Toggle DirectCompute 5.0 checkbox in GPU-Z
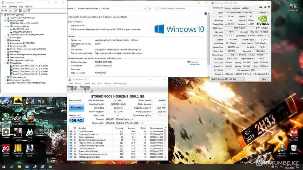 pyautogui.click(x=253, y=74)
